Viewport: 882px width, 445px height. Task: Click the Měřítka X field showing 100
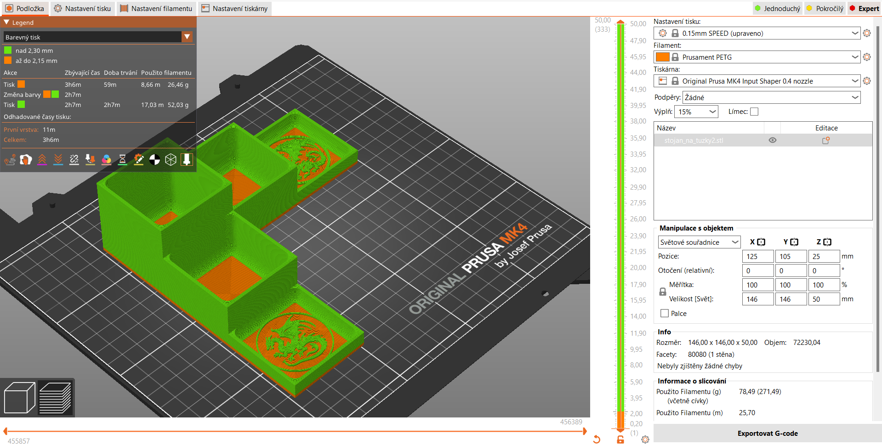click(758, 285)
